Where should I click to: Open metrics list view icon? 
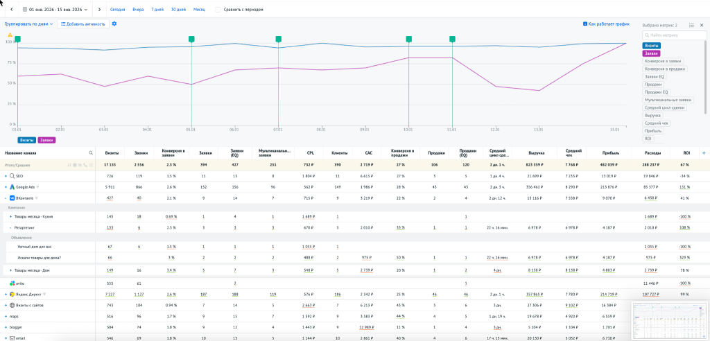tap(691, 25)
